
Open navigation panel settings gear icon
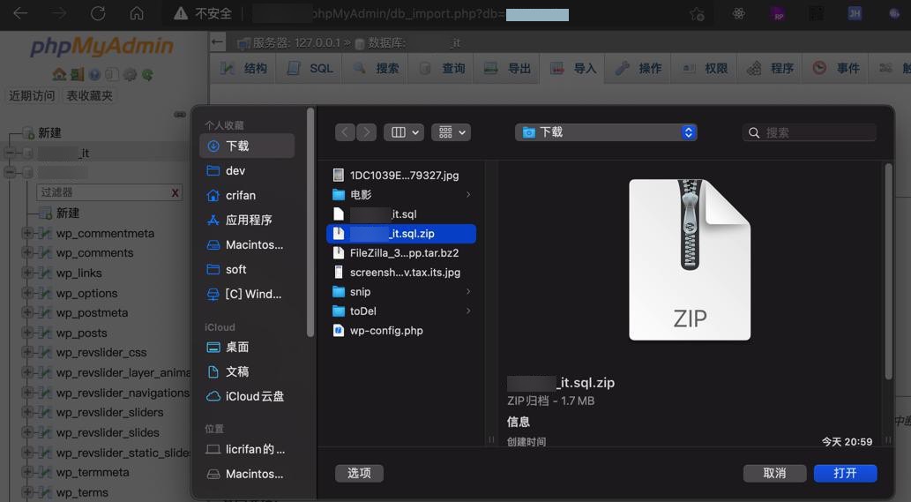[x=131, y=74]
